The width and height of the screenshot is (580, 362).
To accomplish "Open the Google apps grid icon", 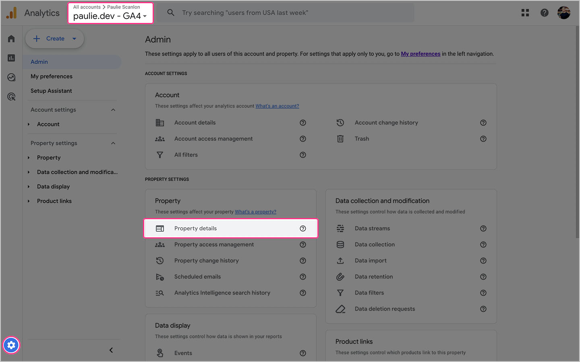I will click(x=525, y=12).
